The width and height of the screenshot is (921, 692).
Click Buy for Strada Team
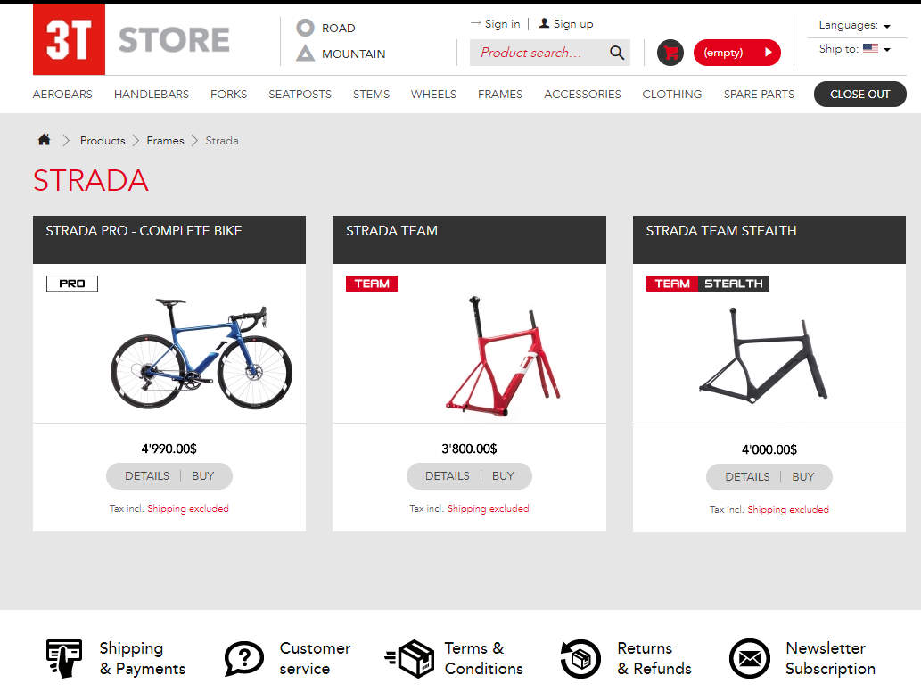coord(503,475)
